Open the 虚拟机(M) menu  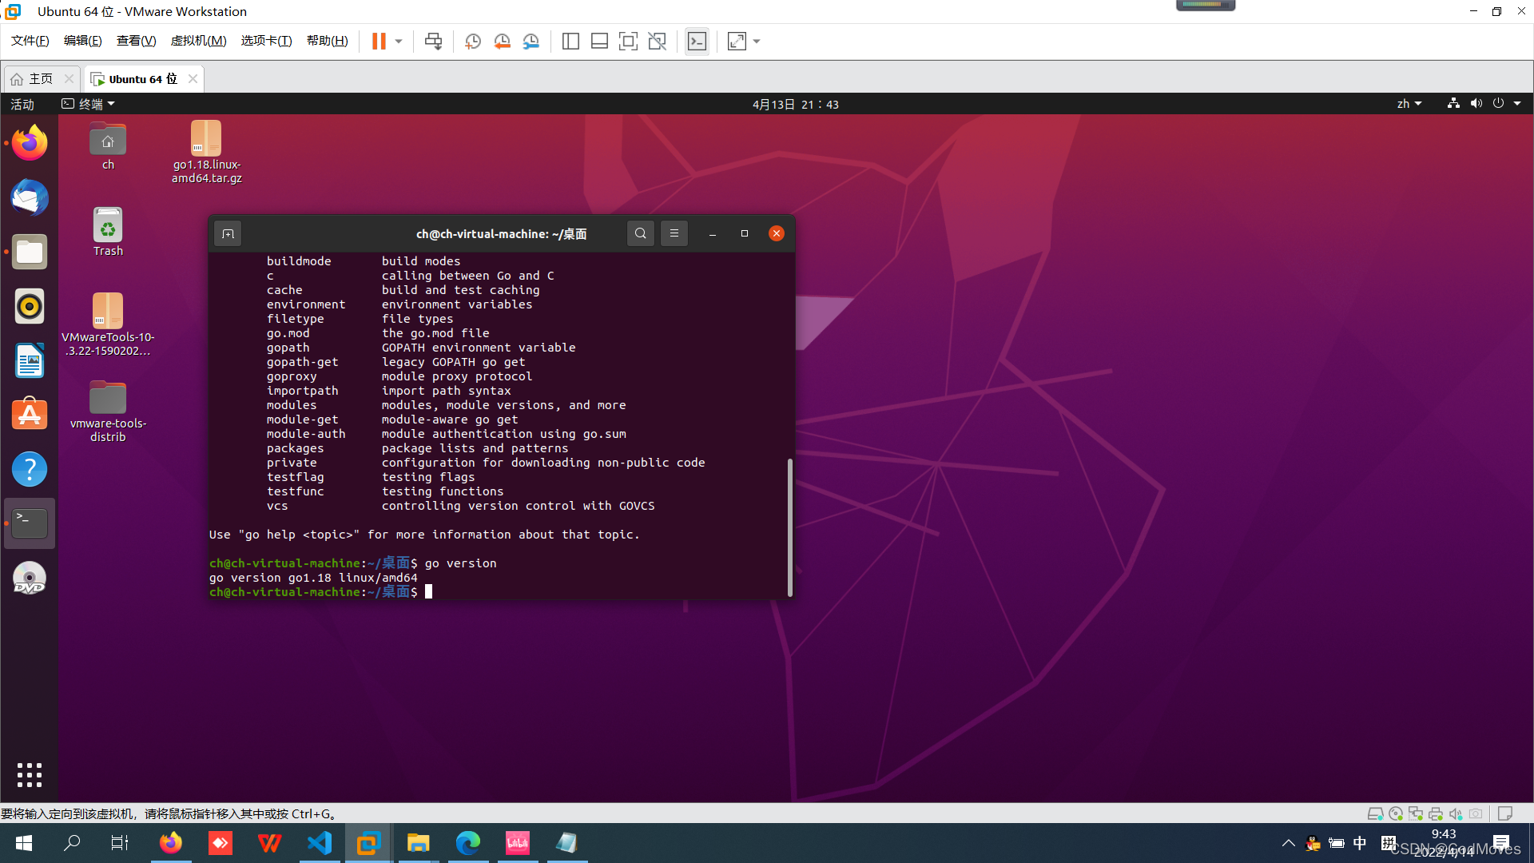[198, 41]
